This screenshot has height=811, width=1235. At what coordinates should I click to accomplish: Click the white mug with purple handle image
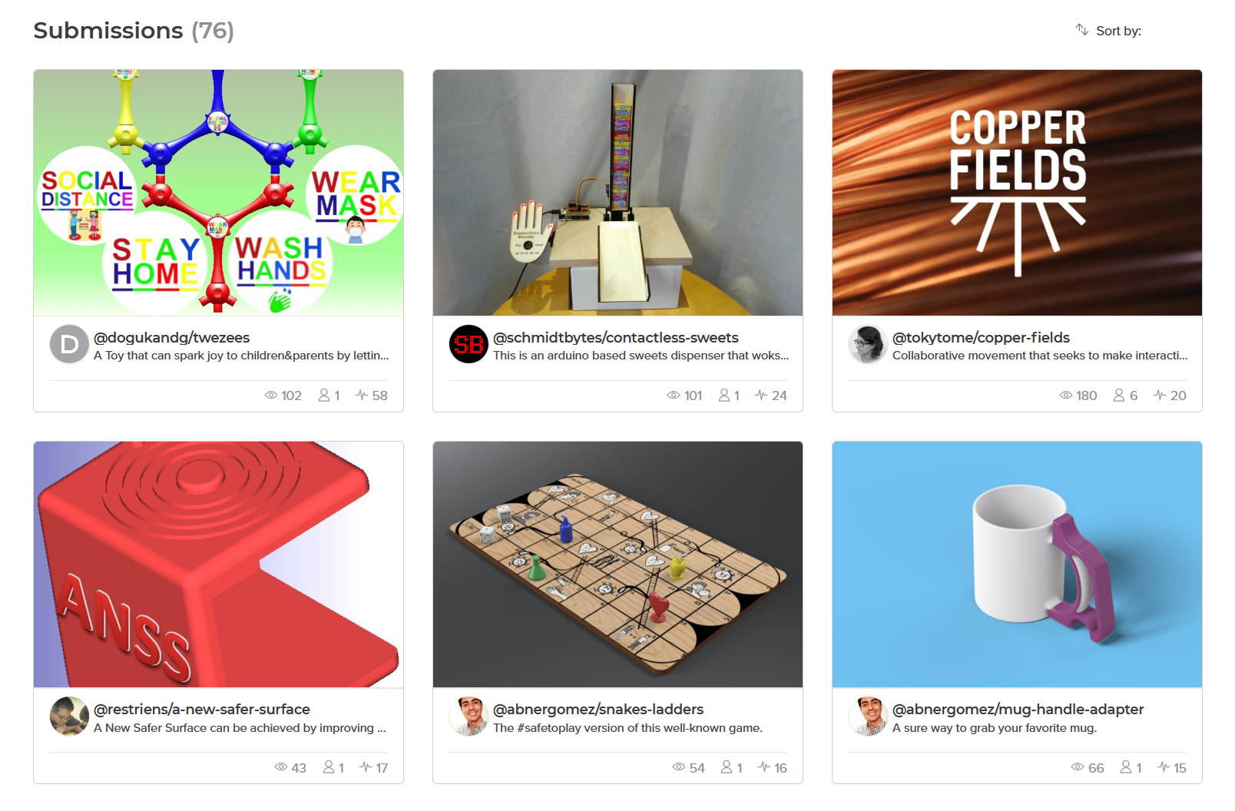click(x=1017, y=564)
